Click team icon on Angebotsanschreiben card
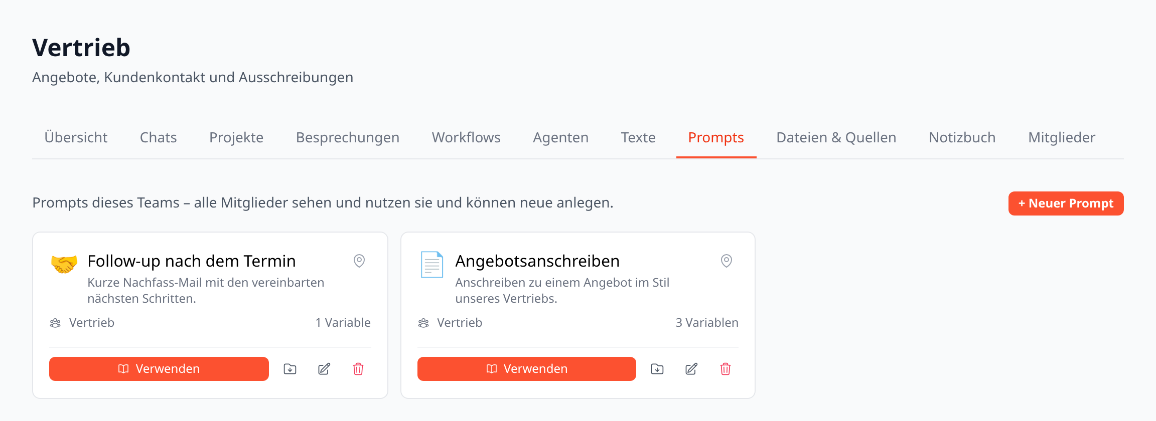This screenshot has width=1156, height=421. 423,323
